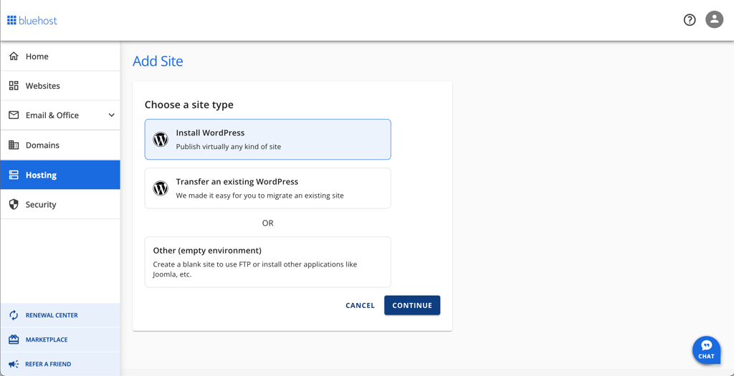734x376 pixels.
Task: Click WordPress logo in Install WordPress card
Action: tap(161, 140)
